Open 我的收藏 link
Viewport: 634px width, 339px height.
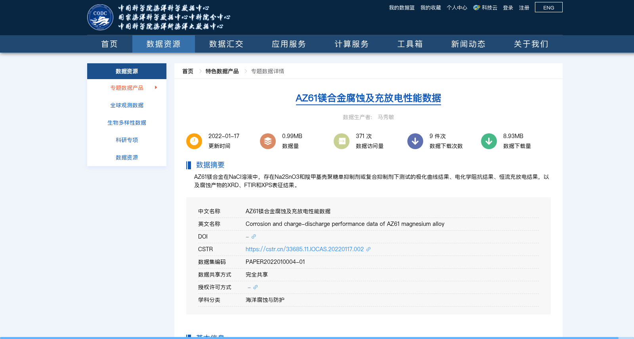coord(431,8)
